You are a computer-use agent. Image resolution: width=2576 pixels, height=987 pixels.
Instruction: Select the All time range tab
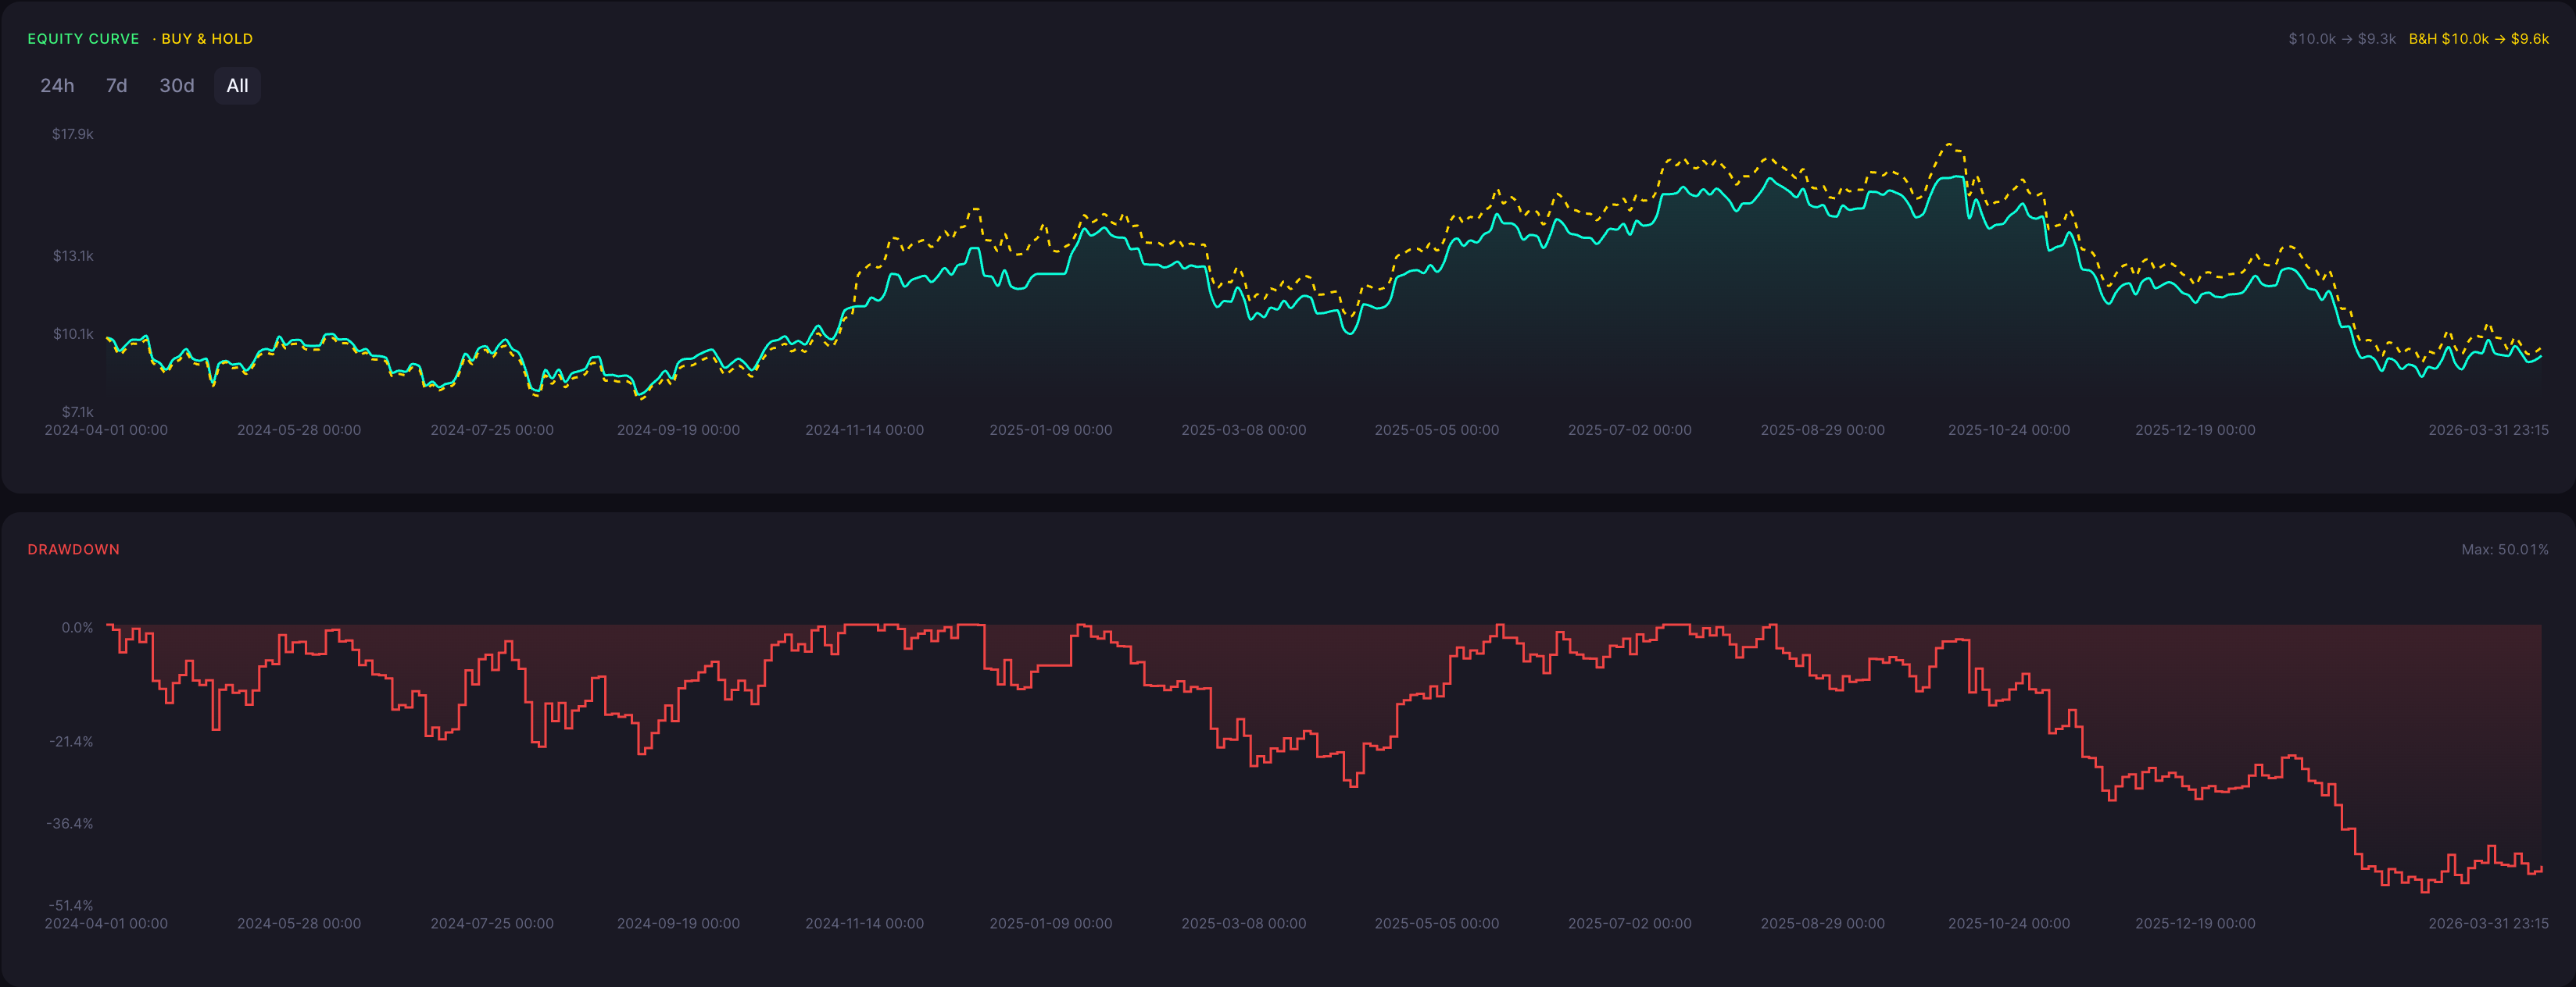point(237,86)
